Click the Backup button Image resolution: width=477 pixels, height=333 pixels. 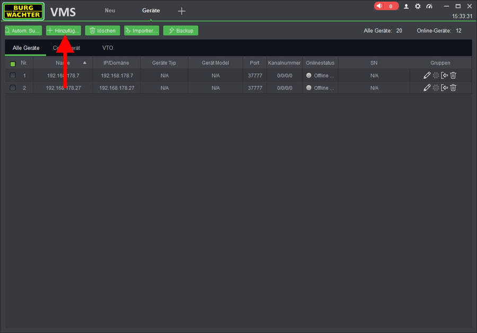tap(181, 31)
